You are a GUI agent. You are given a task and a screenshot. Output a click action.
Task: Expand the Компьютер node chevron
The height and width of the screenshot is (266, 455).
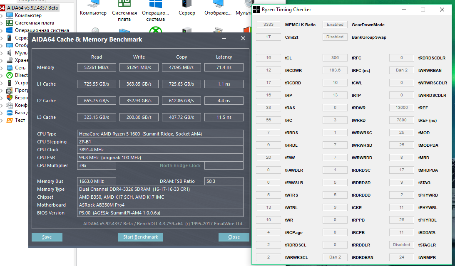2,16
